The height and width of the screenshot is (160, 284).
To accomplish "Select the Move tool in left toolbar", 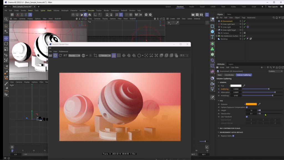I will tap(6, 38).
